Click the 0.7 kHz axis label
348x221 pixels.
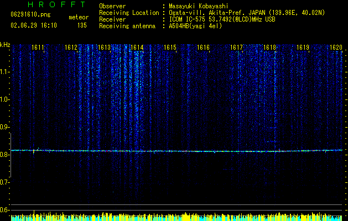pyautogui.click(x=5, y=182)
